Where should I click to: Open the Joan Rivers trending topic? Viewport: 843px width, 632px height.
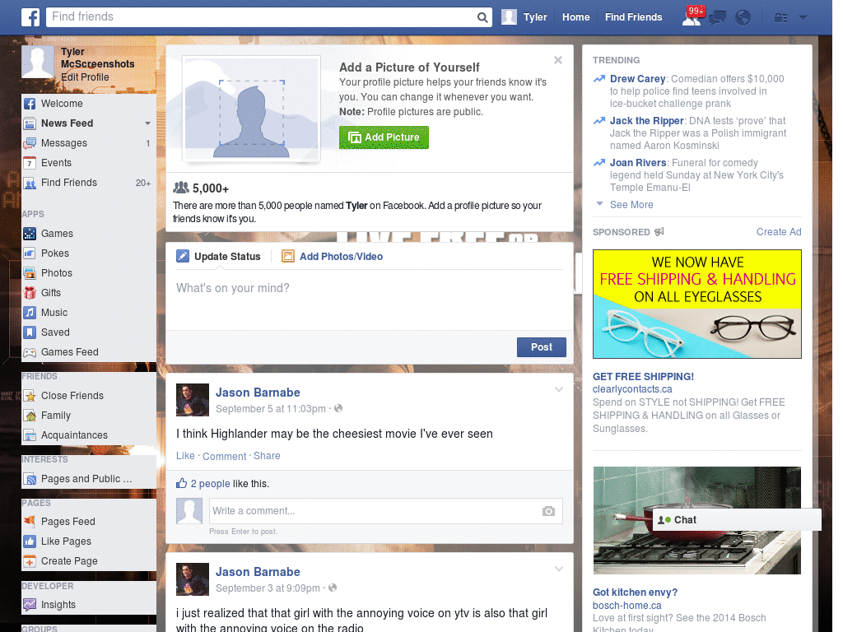click(x=638, y=163)
